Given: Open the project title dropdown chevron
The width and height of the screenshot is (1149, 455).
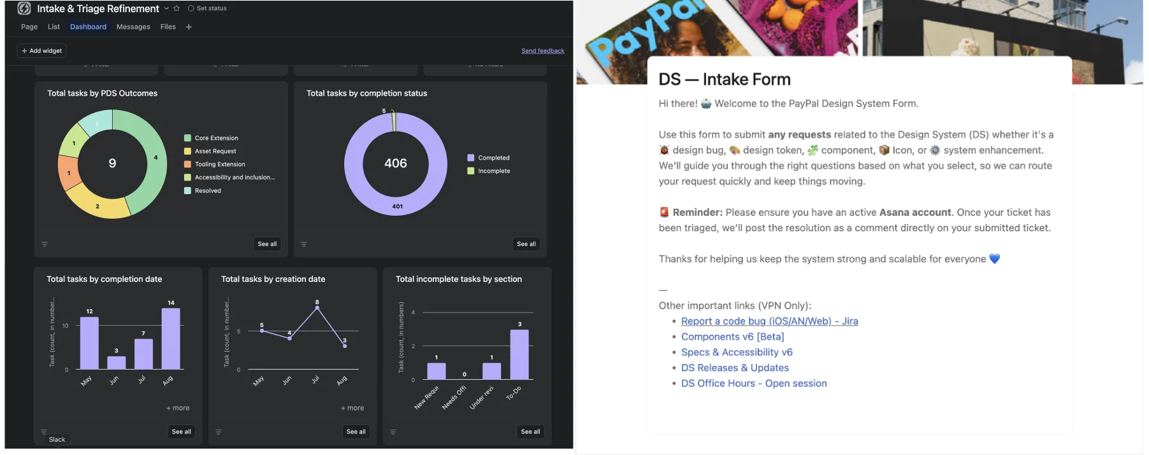Looking at the screenshot, I should point(166,8).
